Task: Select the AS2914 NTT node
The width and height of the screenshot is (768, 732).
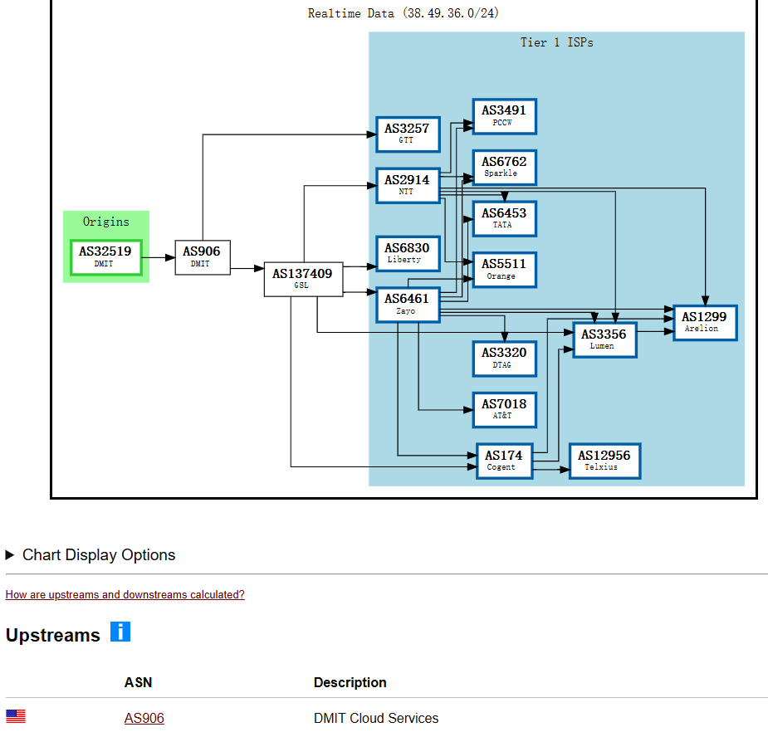Action: [x=408, y=186]
